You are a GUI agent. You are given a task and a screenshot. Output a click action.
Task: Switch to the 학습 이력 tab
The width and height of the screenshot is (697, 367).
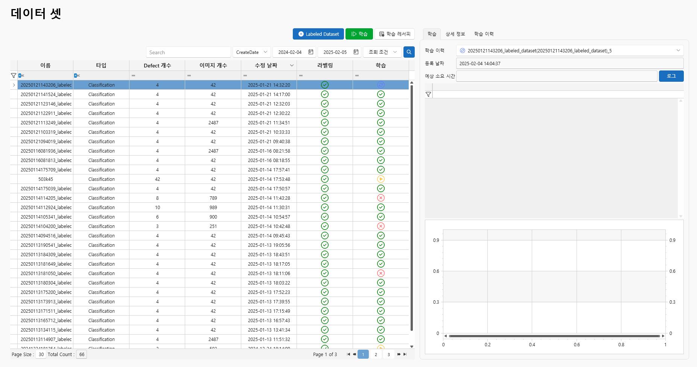point(484,34)
